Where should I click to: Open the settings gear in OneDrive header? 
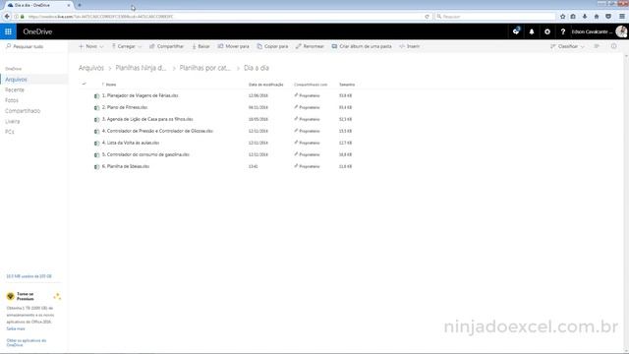(x=547, y=31)
